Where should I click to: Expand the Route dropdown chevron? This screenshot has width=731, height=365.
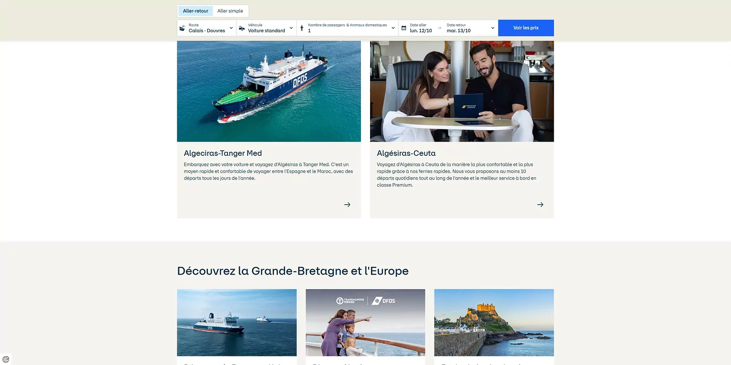click(231, 28)
